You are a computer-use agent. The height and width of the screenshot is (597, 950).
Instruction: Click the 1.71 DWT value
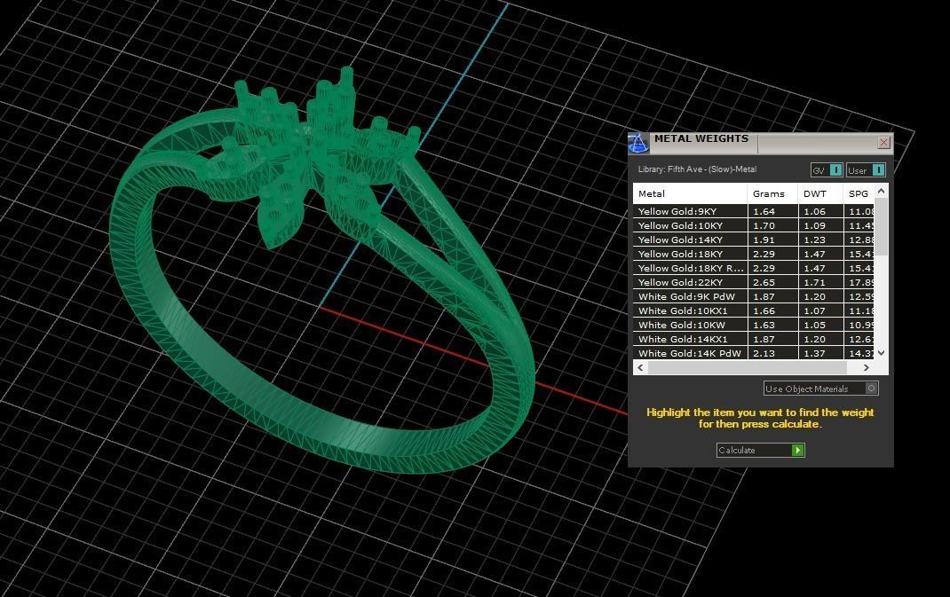814,282
